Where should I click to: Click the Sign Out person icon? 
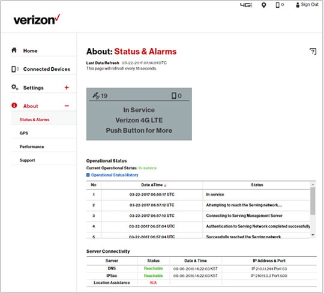click(x=298, y=5)
